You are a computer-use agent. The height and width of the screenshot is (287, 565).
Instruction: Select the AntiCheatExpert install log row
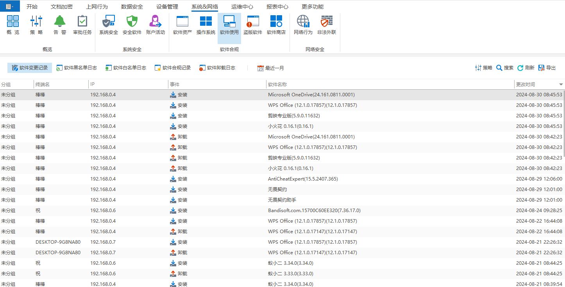tap(281, 179)
